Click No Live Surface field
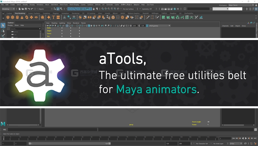Viewport: 258px width, 146px height. [128, 9]
